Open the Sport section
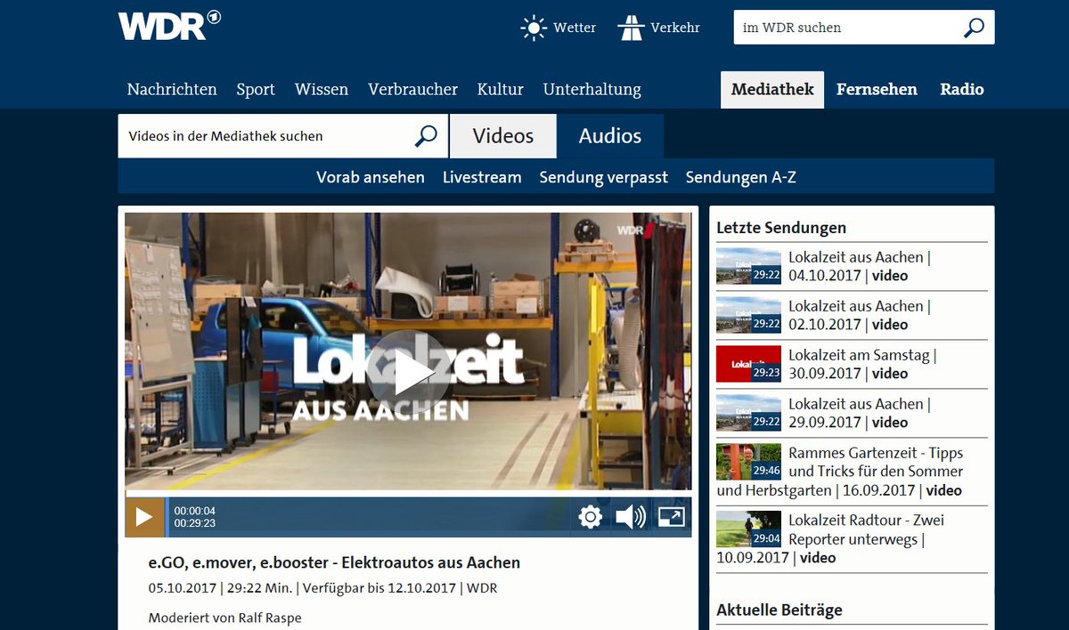1069x630 pixels. pos(256,89)
